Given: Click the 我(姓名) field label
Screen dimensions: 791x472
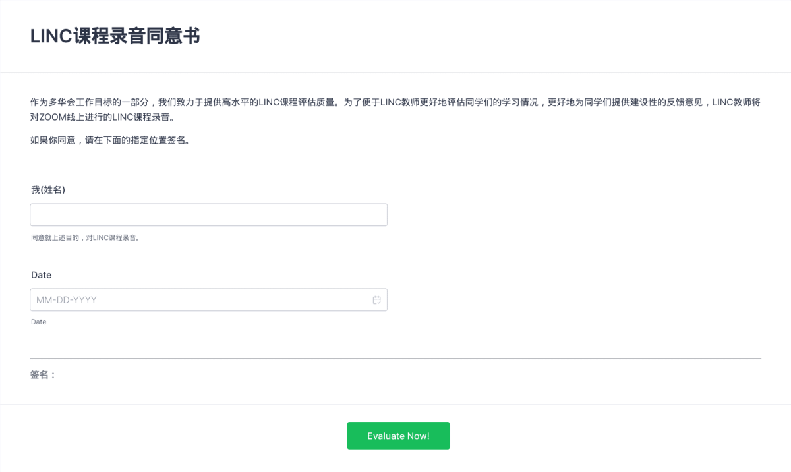Looking at the screenshot, I should tap(49, 189).
